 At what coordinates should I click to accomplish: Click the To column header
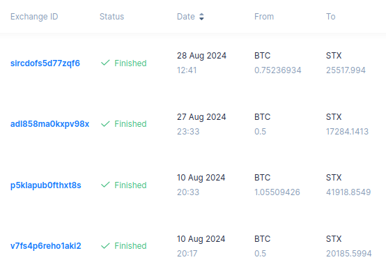pyautogui.click(x=331, y=17)
